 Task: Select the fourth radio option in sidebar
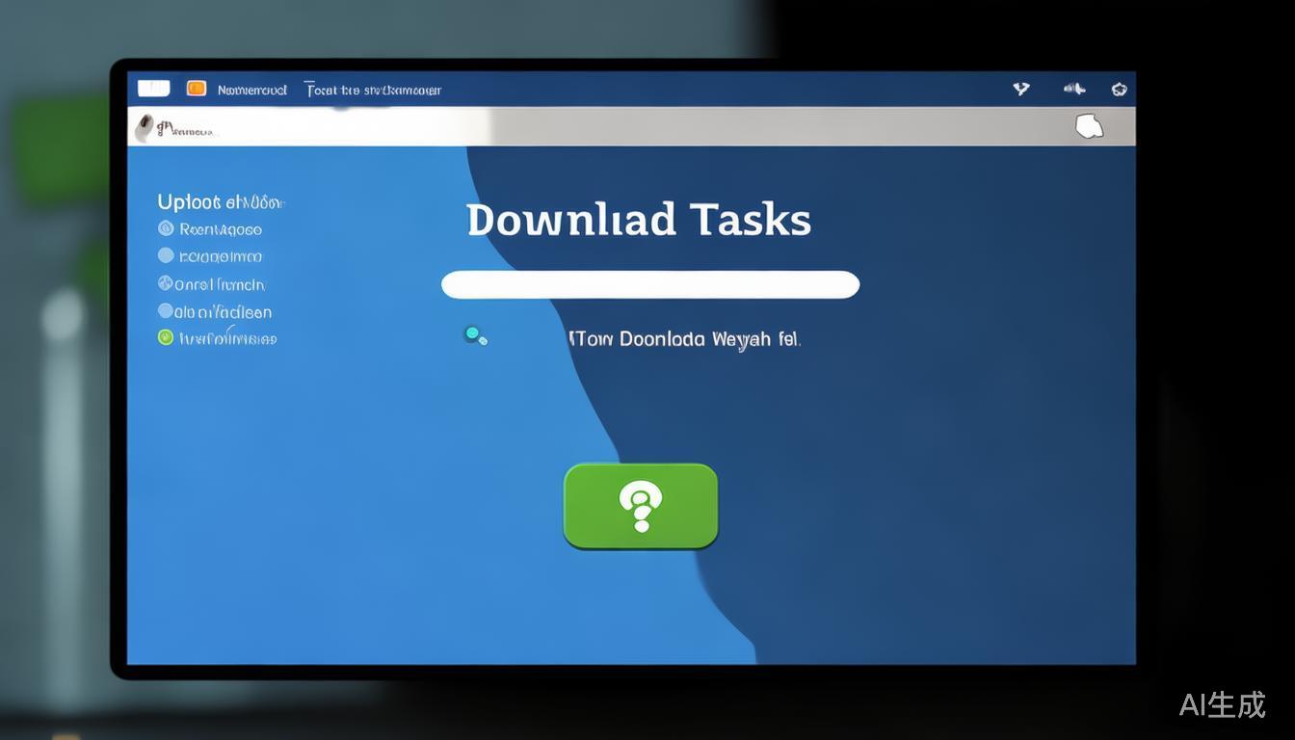tap(166, 310)
